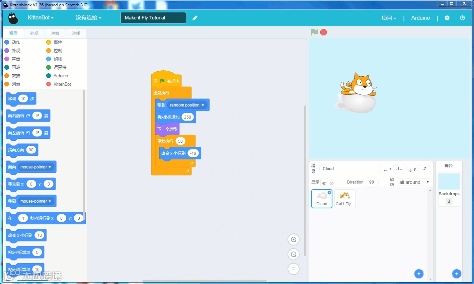Click the -10 value in script block

pyautogui.click(x=193, y=153)
